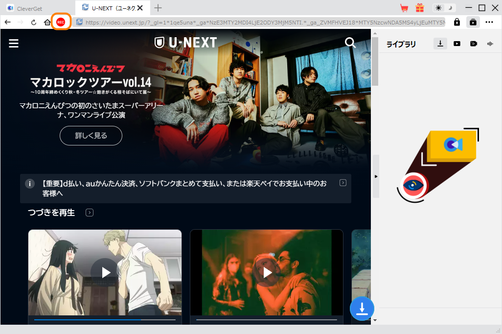Click the scroll up arrow
The height and width of the screenshot is (334, 502).
click(x=375, y=33)
